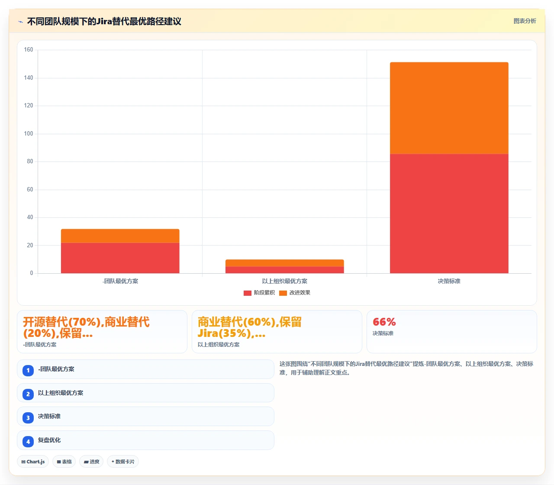
Task: Click the orange bar segment of 决策标准
Action: pyautogui.click(x=449, y=108)
